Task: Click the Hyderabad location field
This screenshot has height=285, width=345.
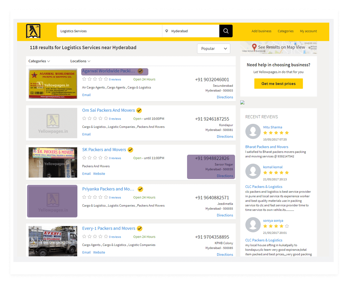Action: pos(191,31)
